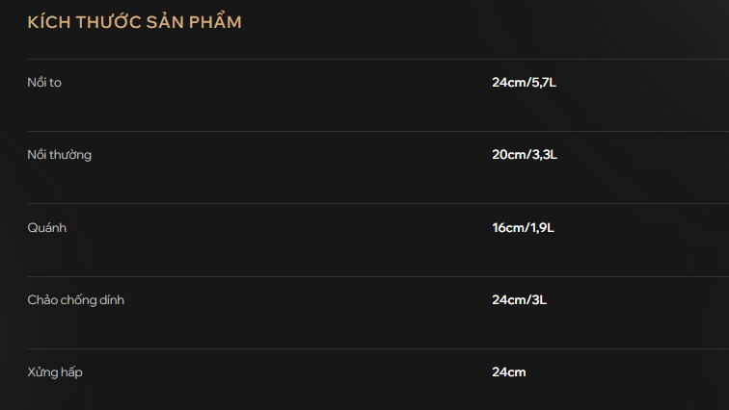The image size is (729, 410).
Task: Click the word 'Nồi' in 'Nồi thường'
Action: [37, 155]
